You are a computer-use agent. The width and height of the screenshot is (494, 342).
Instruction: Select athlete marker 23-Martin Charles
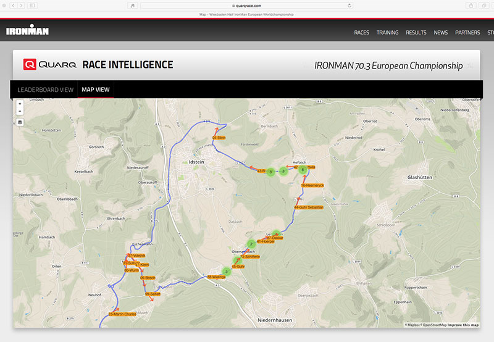(122, 314)
